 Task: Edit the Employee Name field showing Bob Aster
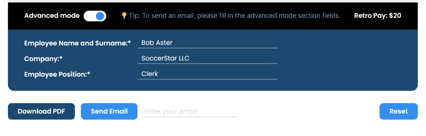tap(207, 43)
